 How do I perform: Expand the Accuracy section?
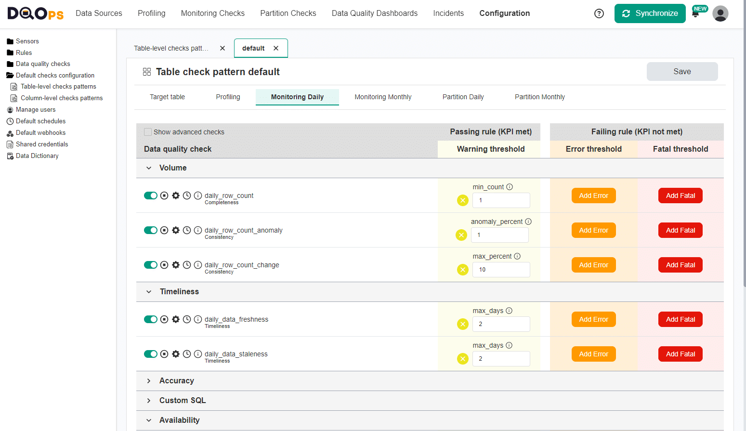click(149, 380)
